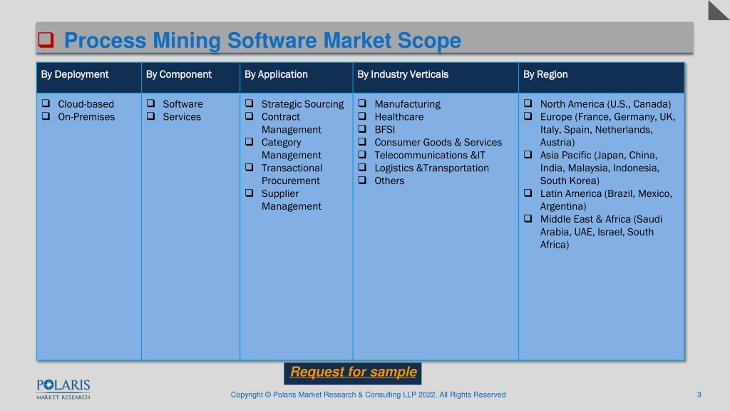Tick the Healthcare checkbox
Image resolution: width=730 pixels, height=411 pixels.
362,116
